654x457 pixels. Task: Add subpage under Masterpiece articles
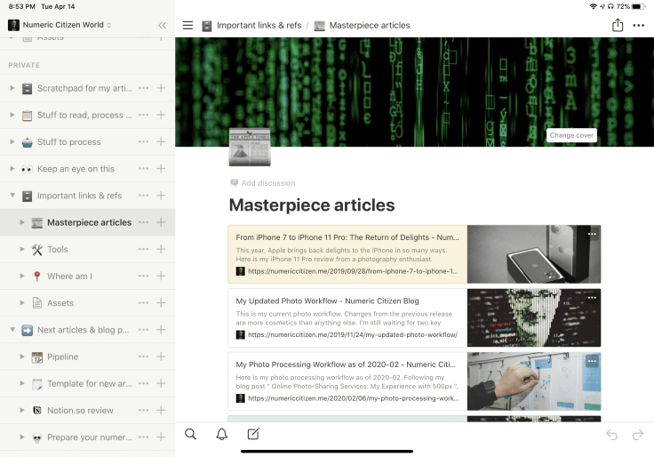click(x=161, y=222)
